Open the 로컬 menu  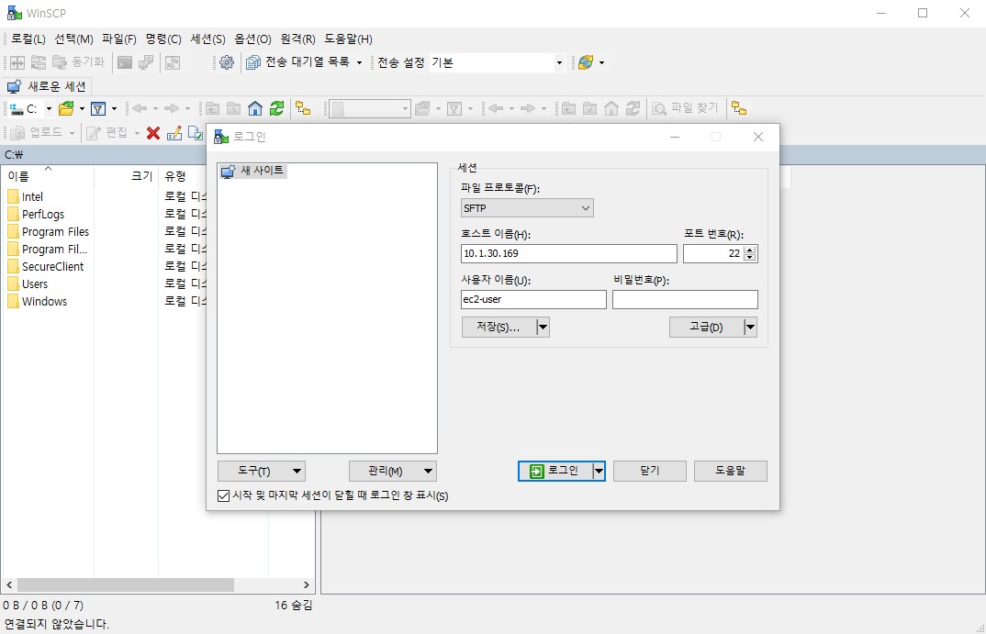coord(28,39)
